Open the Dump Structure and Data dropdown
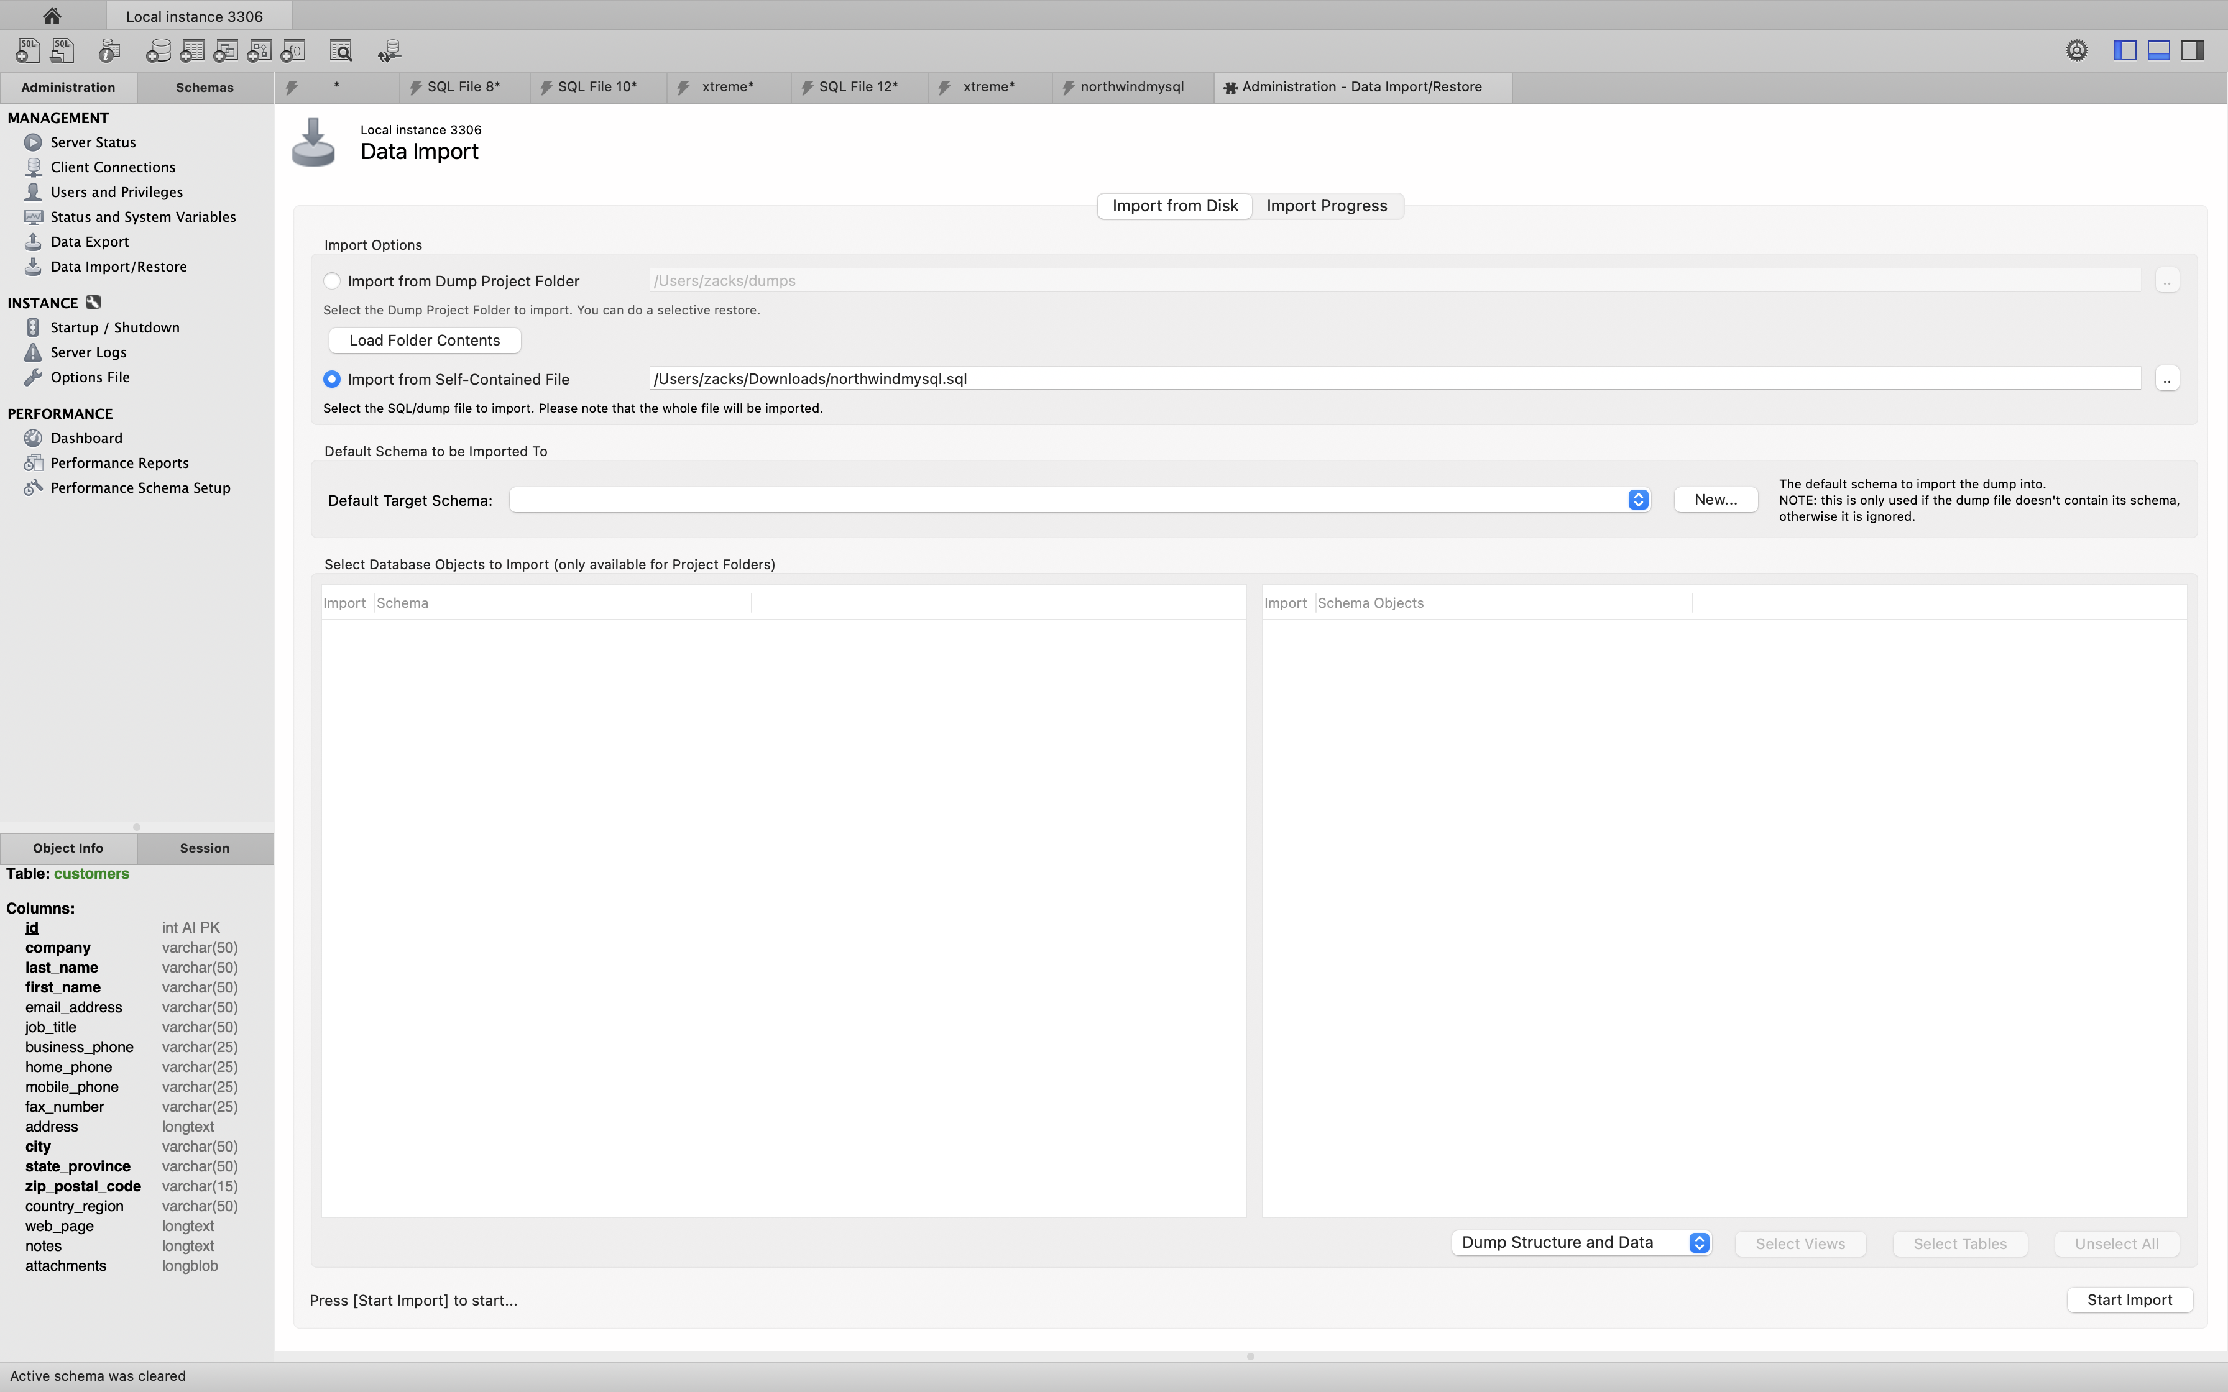 point(1698,1243)
